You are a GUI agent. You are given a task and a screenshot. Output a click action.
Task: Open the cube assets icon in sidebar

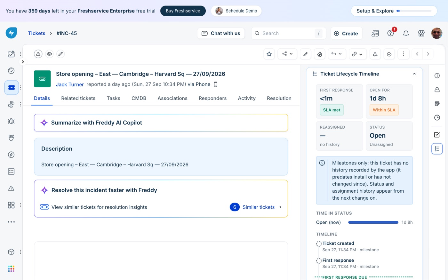coord(11,252)
